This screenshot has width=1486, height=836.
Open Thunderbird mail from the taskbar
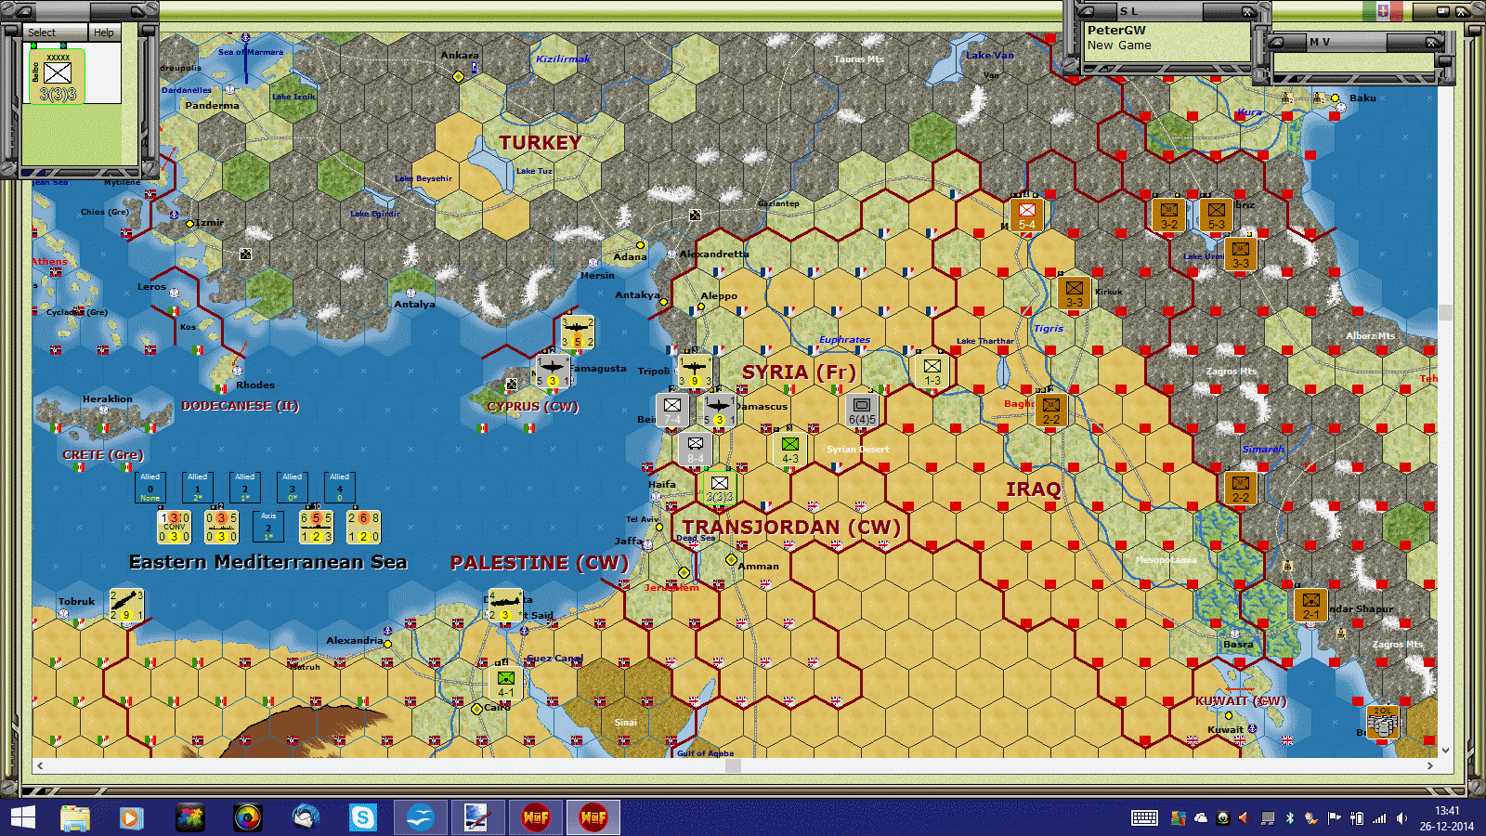[x=305, y=817]
